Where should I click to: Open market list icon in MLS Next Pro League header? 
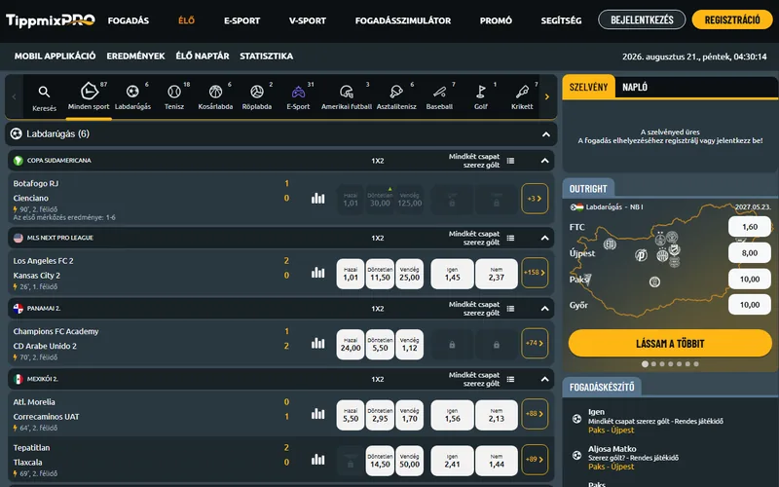(510, 238)
